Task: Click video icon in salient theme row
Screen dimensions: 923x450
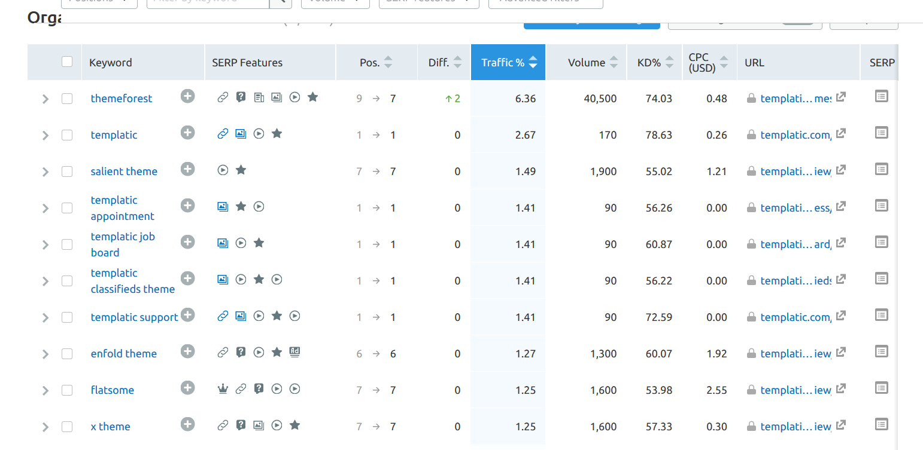Action: tap(223, 170)
